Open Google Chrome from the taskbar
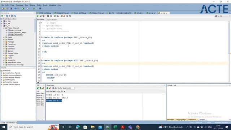Image resolution: width=231 pixels, height=130 pixels. coord(138,127)
